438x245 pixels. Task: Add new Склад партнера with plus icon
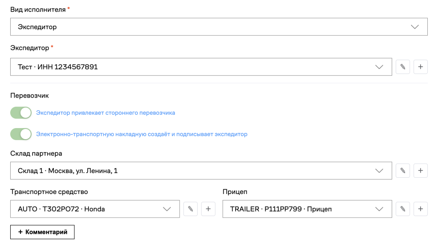click(420, 170)
